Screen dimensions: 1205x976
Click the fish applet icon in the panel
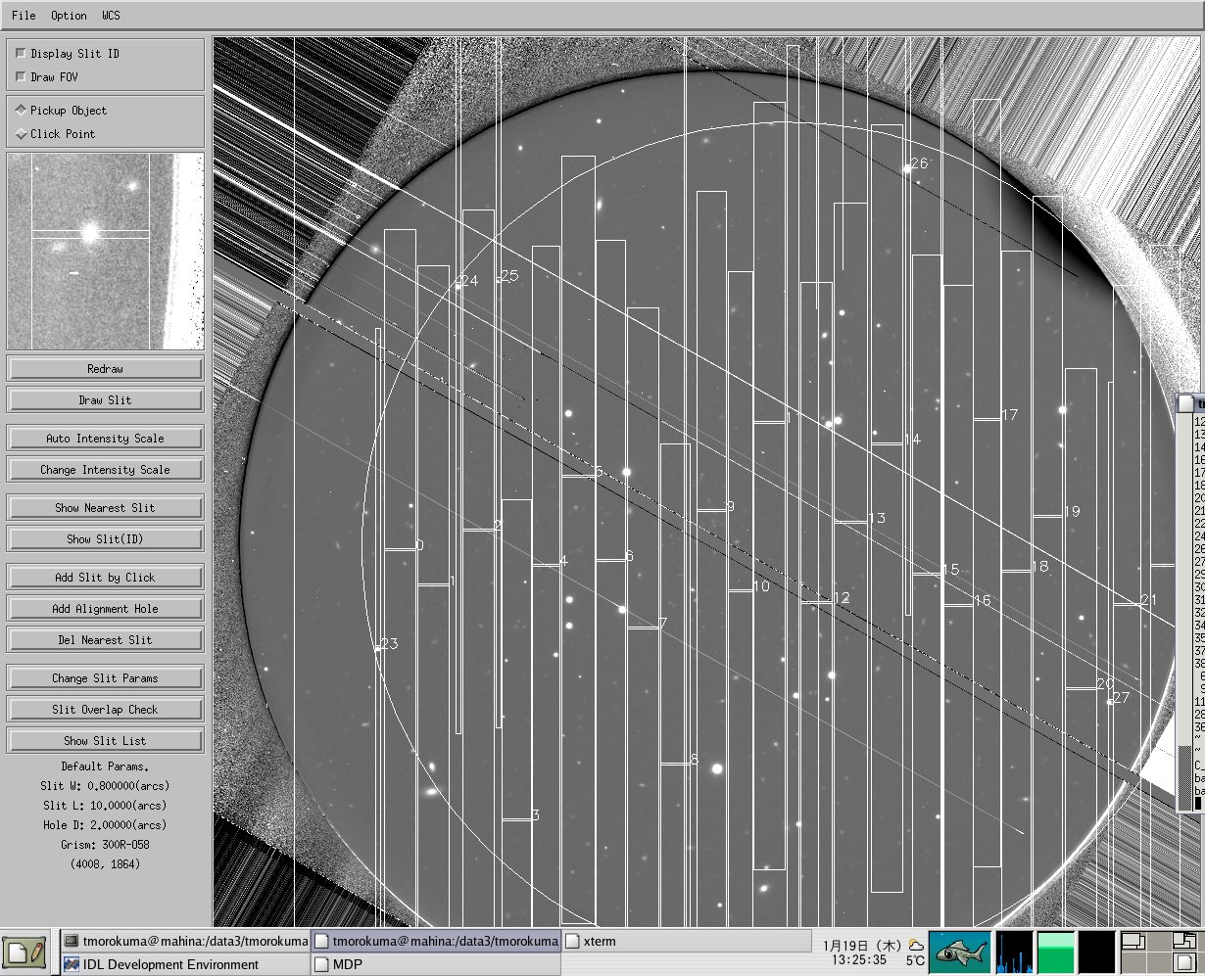pyautogui.click(x=959, y=953)
